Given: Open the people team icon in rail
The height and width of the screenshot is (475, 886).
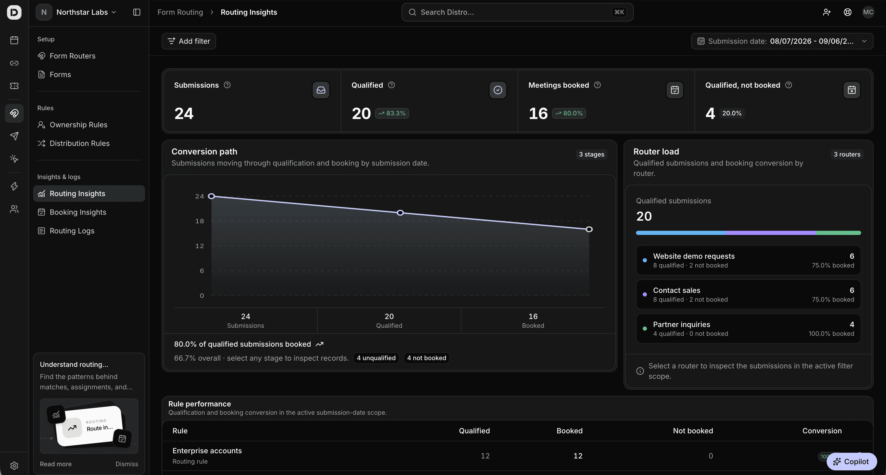Looking at the screenshot, I should click(14, 209).
